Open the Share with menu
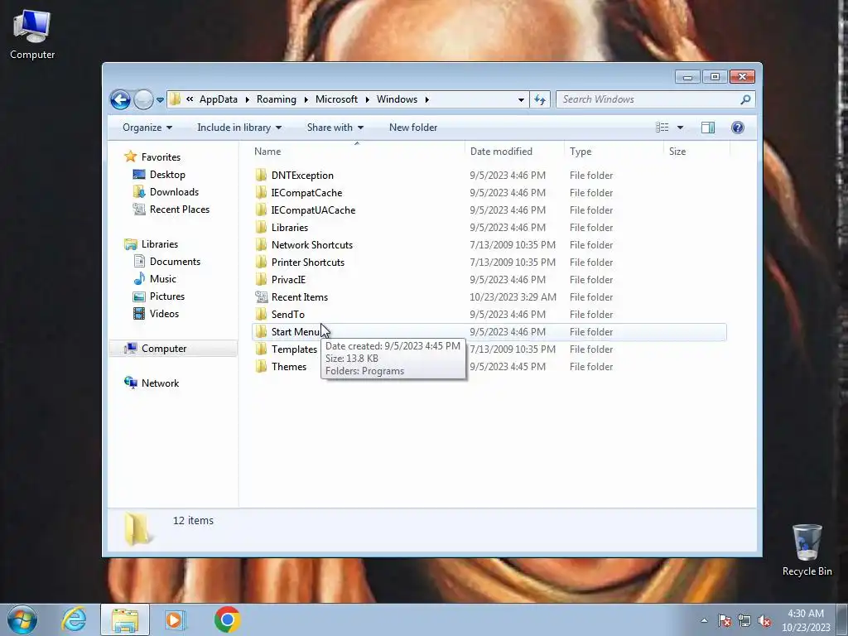This screenshot has width=848, height=636. [x=335, y=128]
